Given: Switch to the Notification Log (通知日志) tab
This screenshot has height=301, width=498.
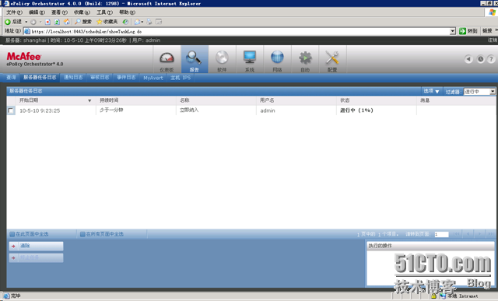Looking at the screenshot, I should point(73,78).
